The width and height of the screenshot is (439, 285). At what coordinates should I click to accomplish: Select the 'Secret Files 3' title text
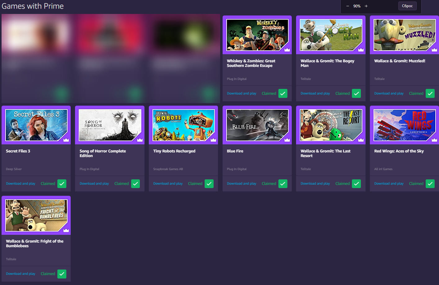pyautogui.click(x=18, y=151)
